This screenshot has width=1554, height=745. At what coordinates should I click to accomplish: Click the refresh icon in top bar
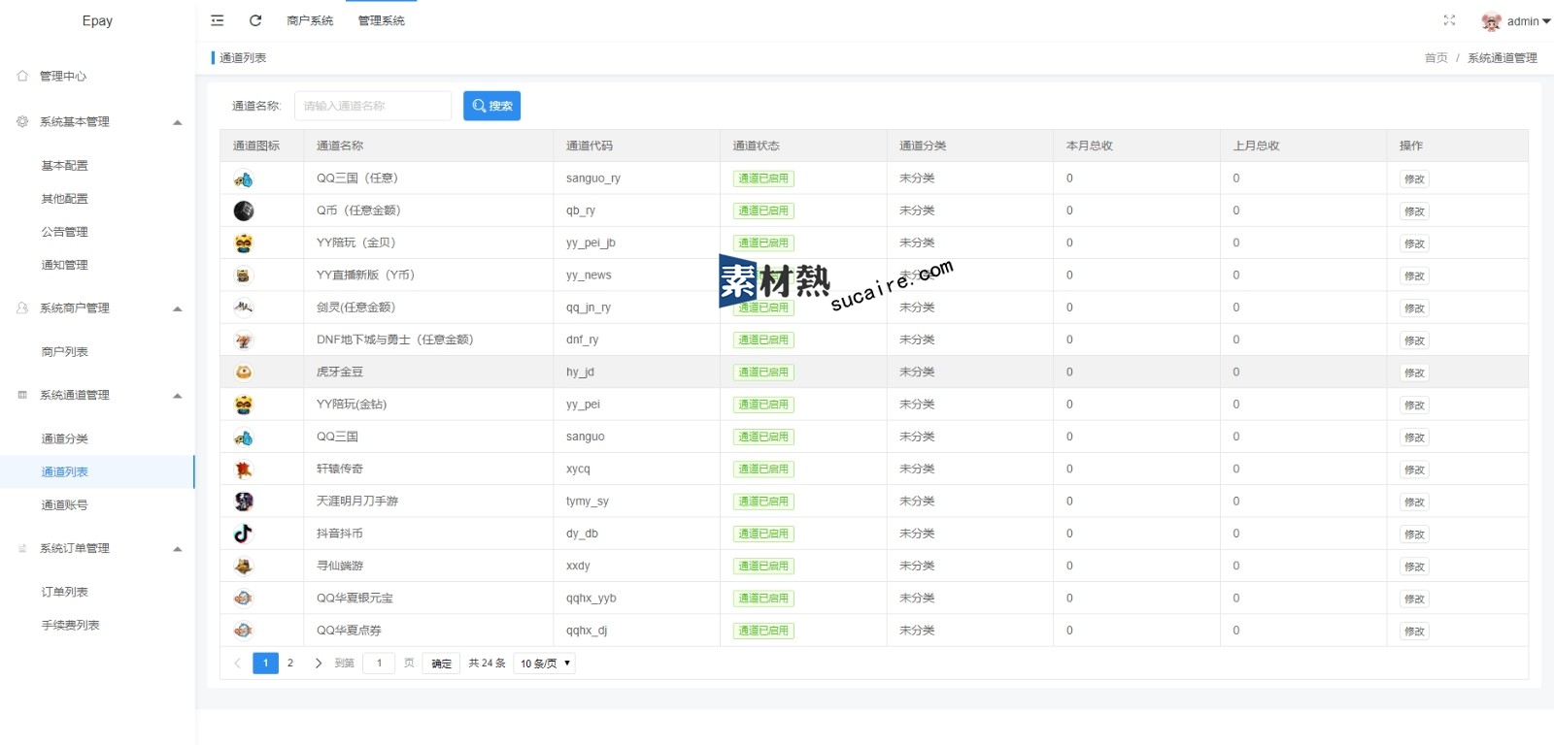point(255,20)
